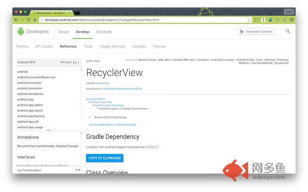Viewport: 308px width, 192px height.
Task: Reload the page with the refresh icon
Action: [x=29, y=20]
